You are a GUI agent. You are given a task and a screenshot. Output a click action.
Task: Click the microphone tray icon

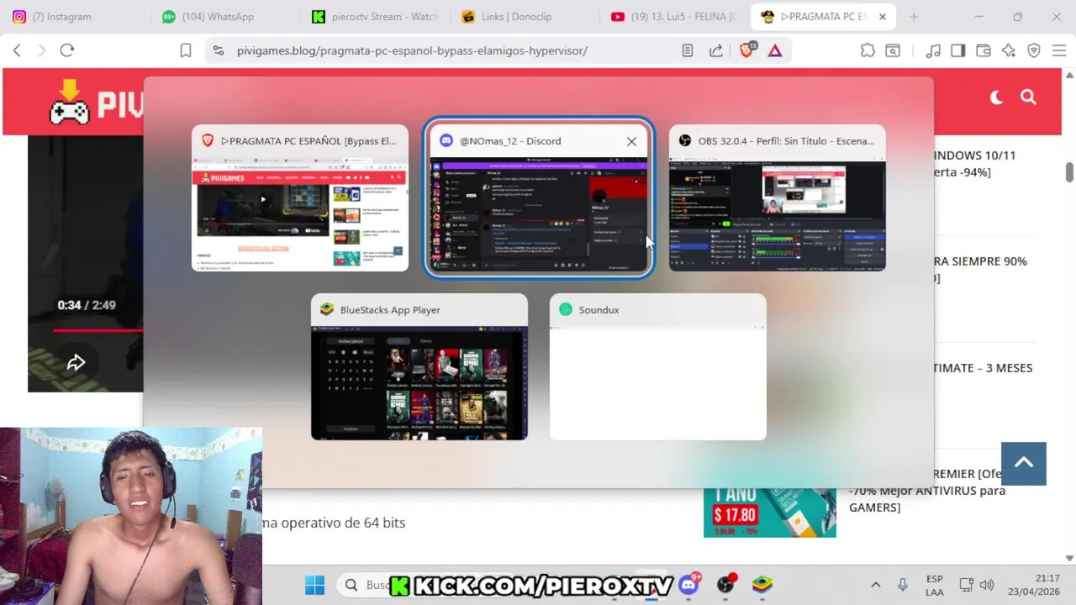(903, 585)
